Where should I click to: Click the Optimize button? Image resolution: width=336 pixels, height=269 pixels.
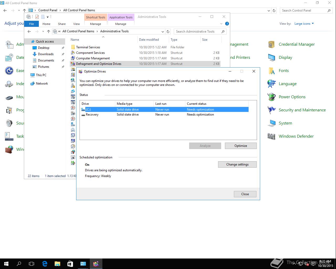(x=241, y=146)
